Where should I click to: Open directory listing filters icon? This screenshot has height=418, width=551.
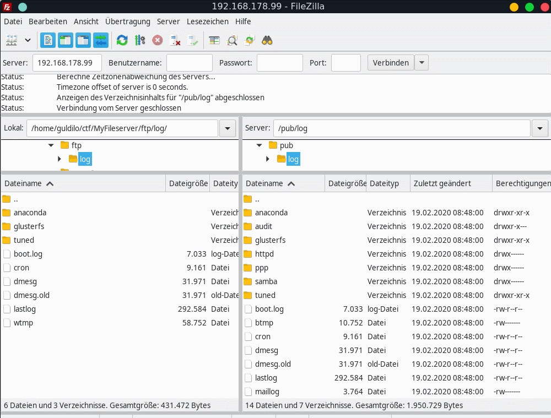tap(214, 40)
